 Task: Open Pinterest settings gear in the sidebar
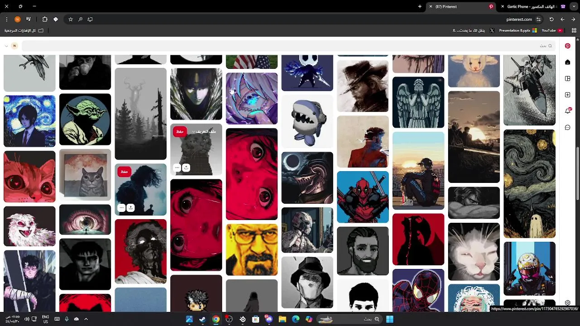[567, 303]
